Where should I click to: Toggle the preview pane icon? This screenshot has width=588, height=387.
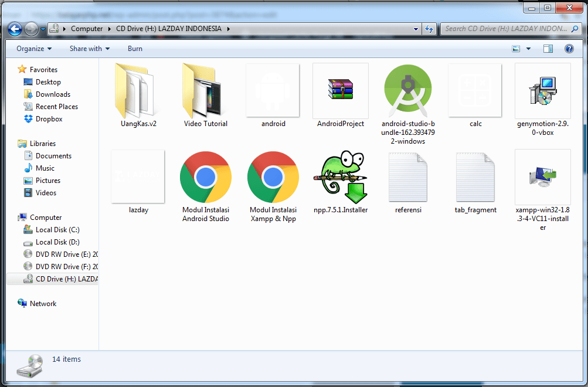(x=548, y=49)
